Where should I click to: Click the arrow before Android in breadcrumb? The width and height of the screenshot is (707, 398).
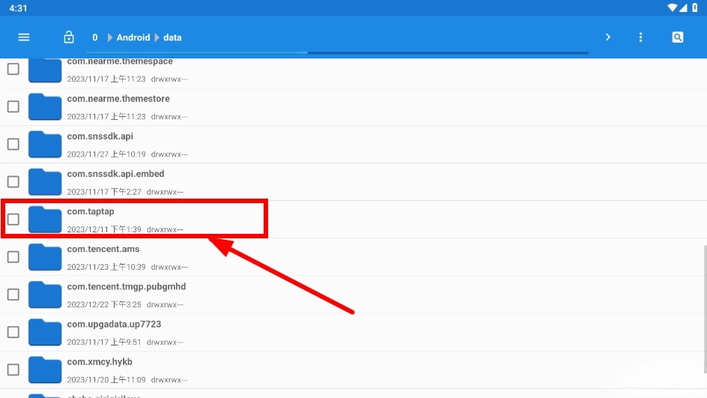(110, 37)
